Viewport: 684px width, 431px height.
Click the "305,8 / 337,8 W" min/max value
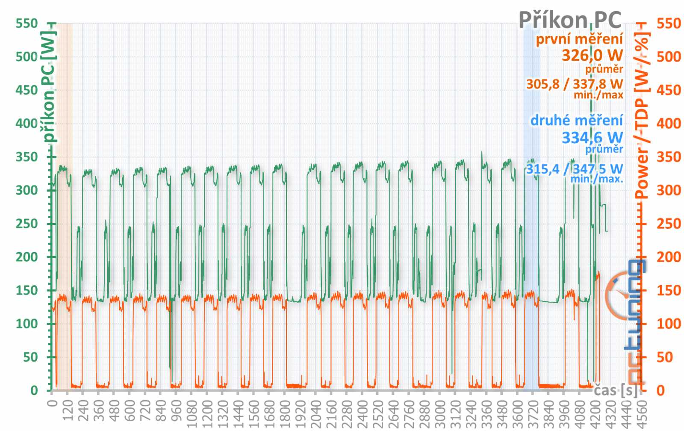tap(574, 84)
